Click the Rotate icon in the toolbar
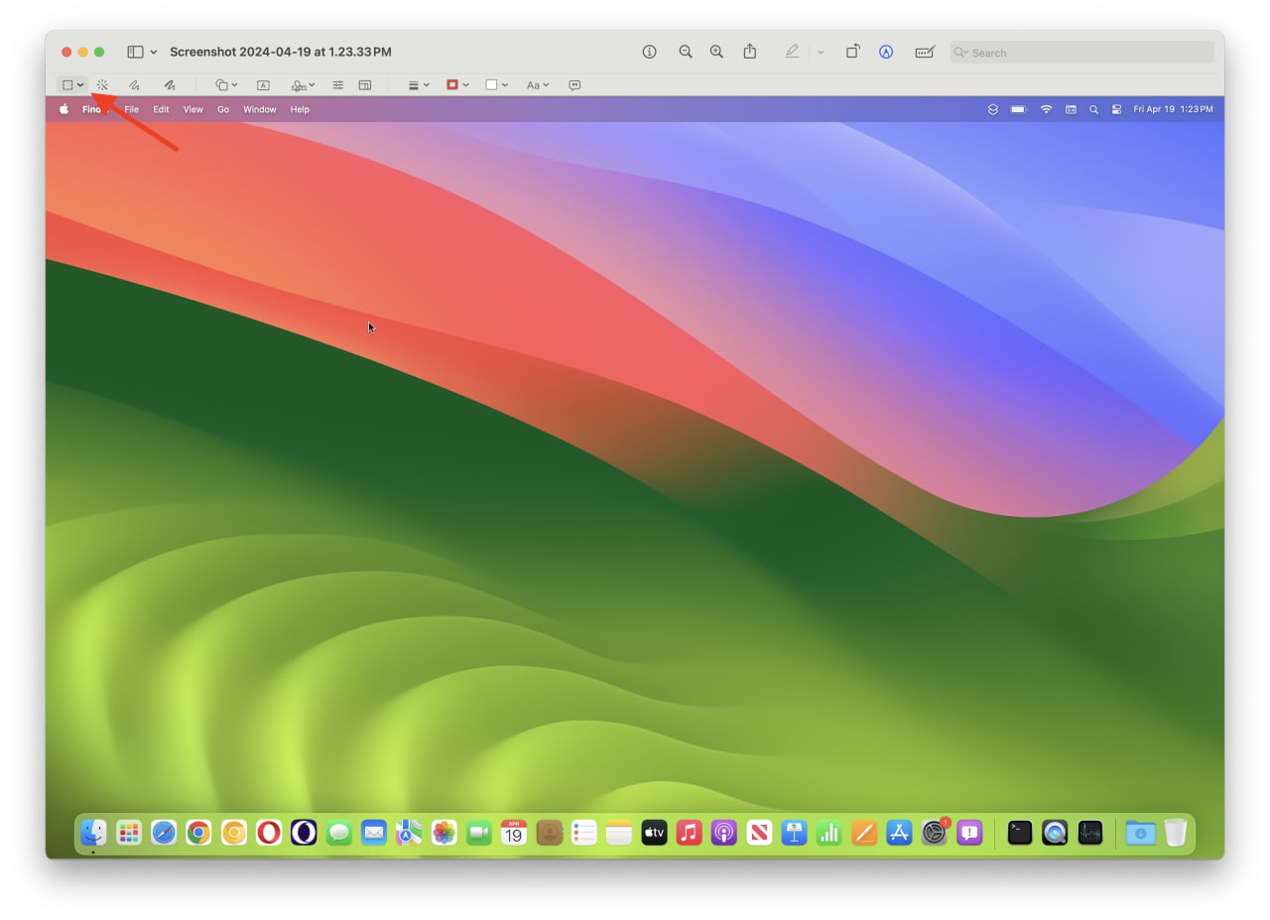Image resolution: width=1270 pixels, height=920 pixels. point(852,52)
